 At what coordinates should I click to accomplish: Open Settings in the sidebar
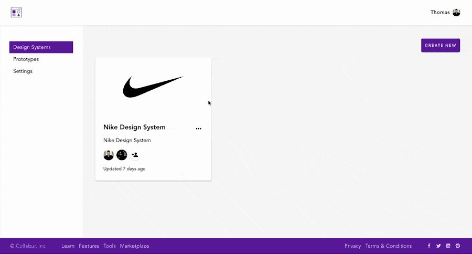click(x=23, y=71)
